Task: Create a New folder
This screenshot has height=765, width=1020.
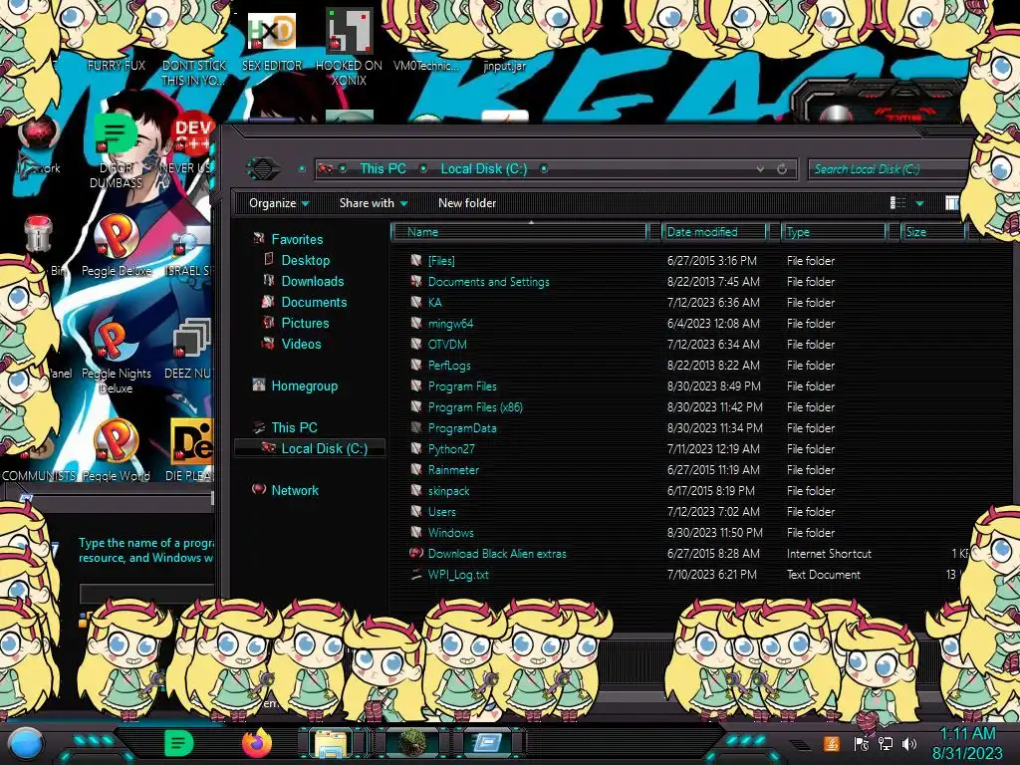Action: tap(467, 203)
